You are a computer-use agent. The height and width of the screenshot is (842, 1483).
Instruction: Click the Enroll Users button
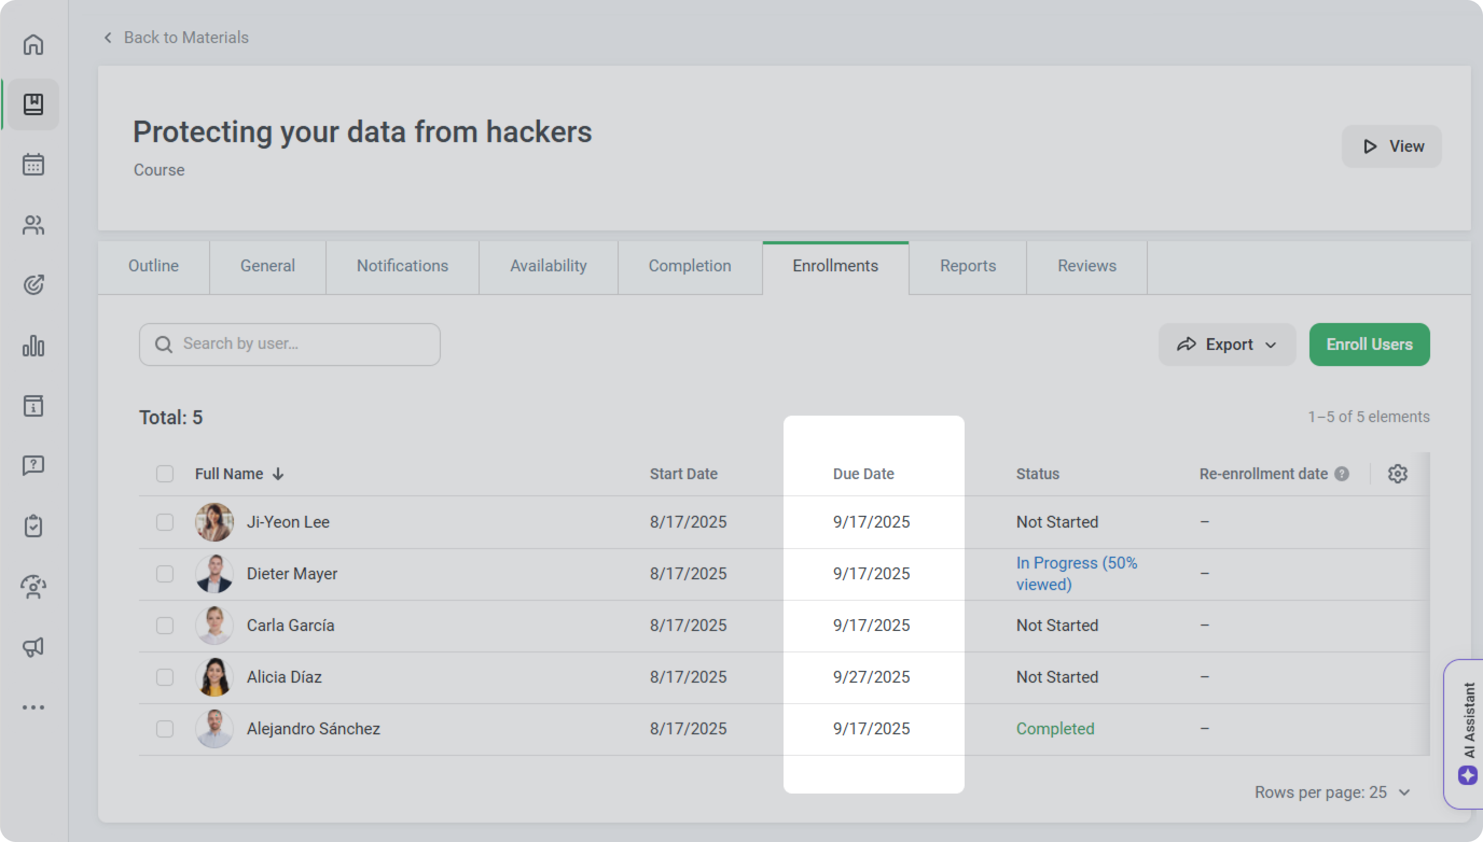pos(1369,345)
